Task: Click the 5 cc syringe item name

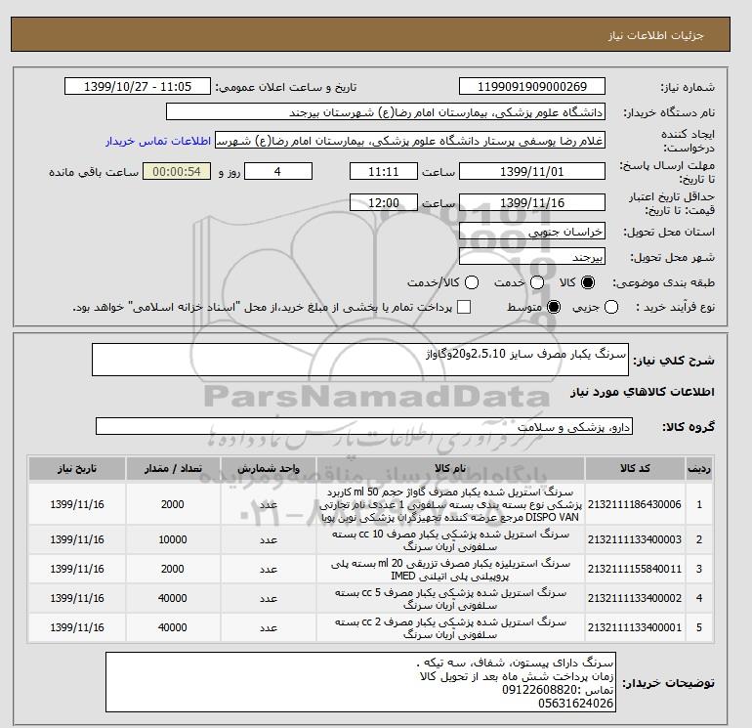Action: (450, 598)
